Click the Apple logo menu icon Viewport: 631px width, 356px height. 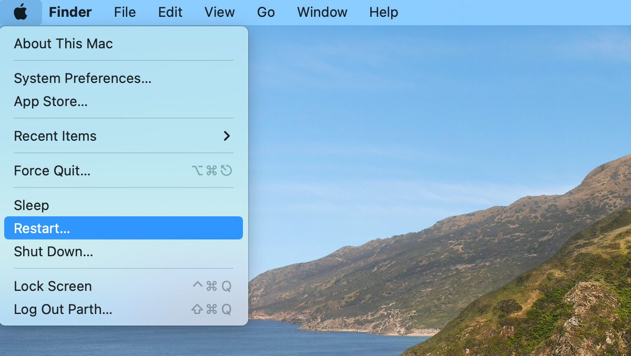click(21, 12)
